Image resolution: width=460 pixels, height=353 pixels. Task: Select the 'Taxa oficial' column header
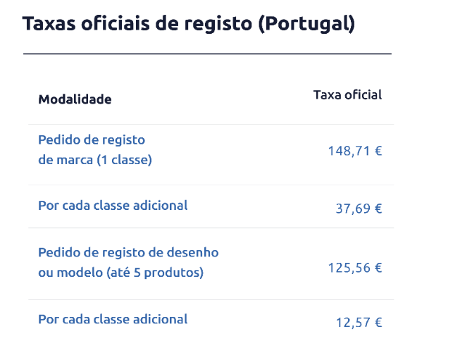coord(347,94)
